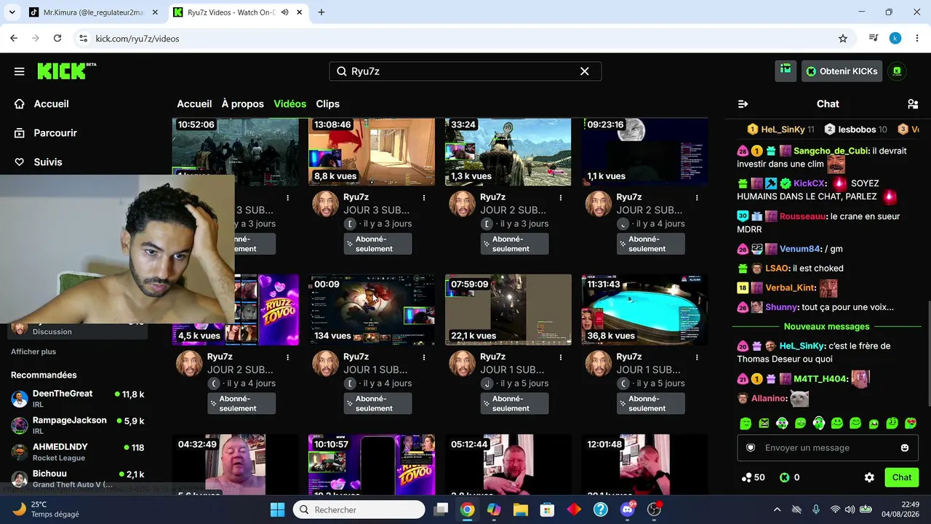Open options menu for the 36,8 k vues video
Screen dimensions: 931x524
coord(697,357)
